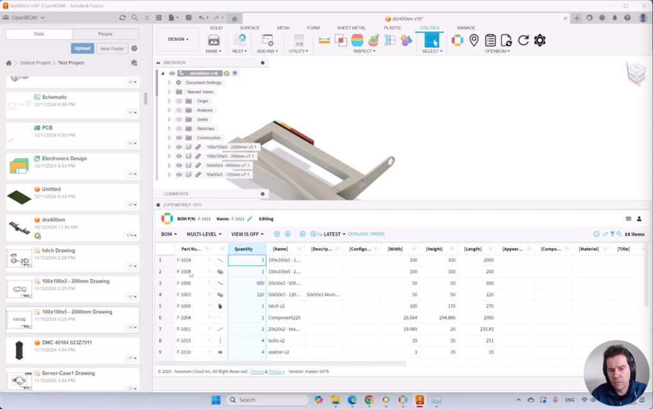Click the pencil icon to edit BOM name
653x409 pixels.
pos(249,219)
